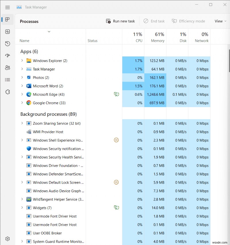230x245 pixels.
Task: Expand the Microsoft Edge (43) group
Action: tap(22, 94)
